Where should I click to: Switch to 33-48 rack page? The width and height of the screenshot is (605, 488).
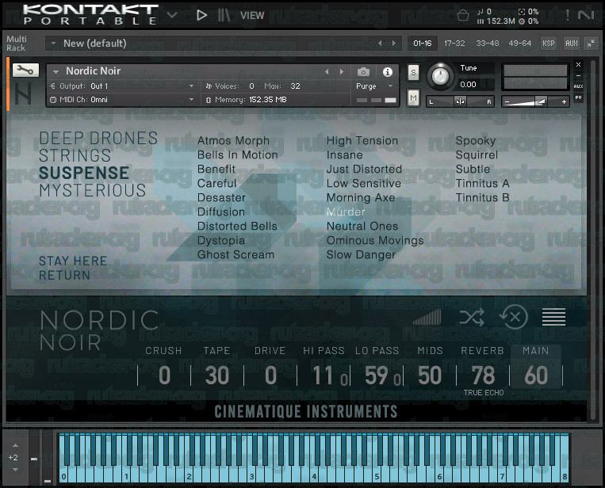[x=488, y=43]
